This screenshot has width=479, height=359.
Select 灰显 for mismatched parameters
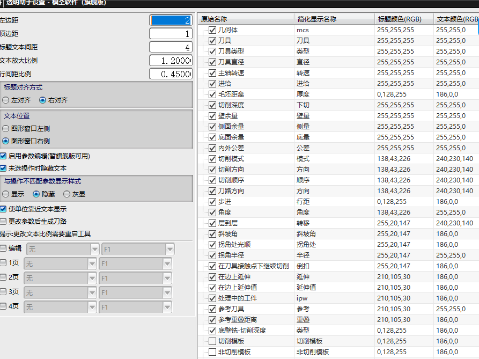coord(67,194)
